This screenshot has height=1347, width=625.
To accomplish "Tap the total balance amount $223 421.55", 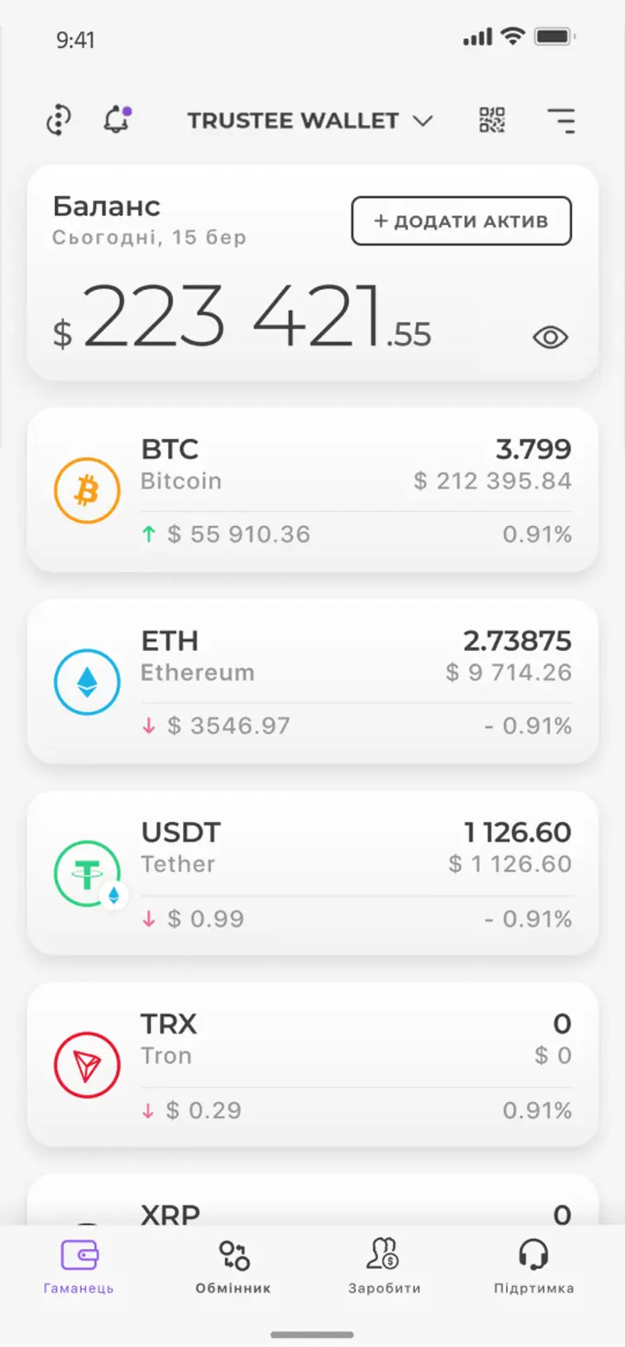I will (242, 316).
